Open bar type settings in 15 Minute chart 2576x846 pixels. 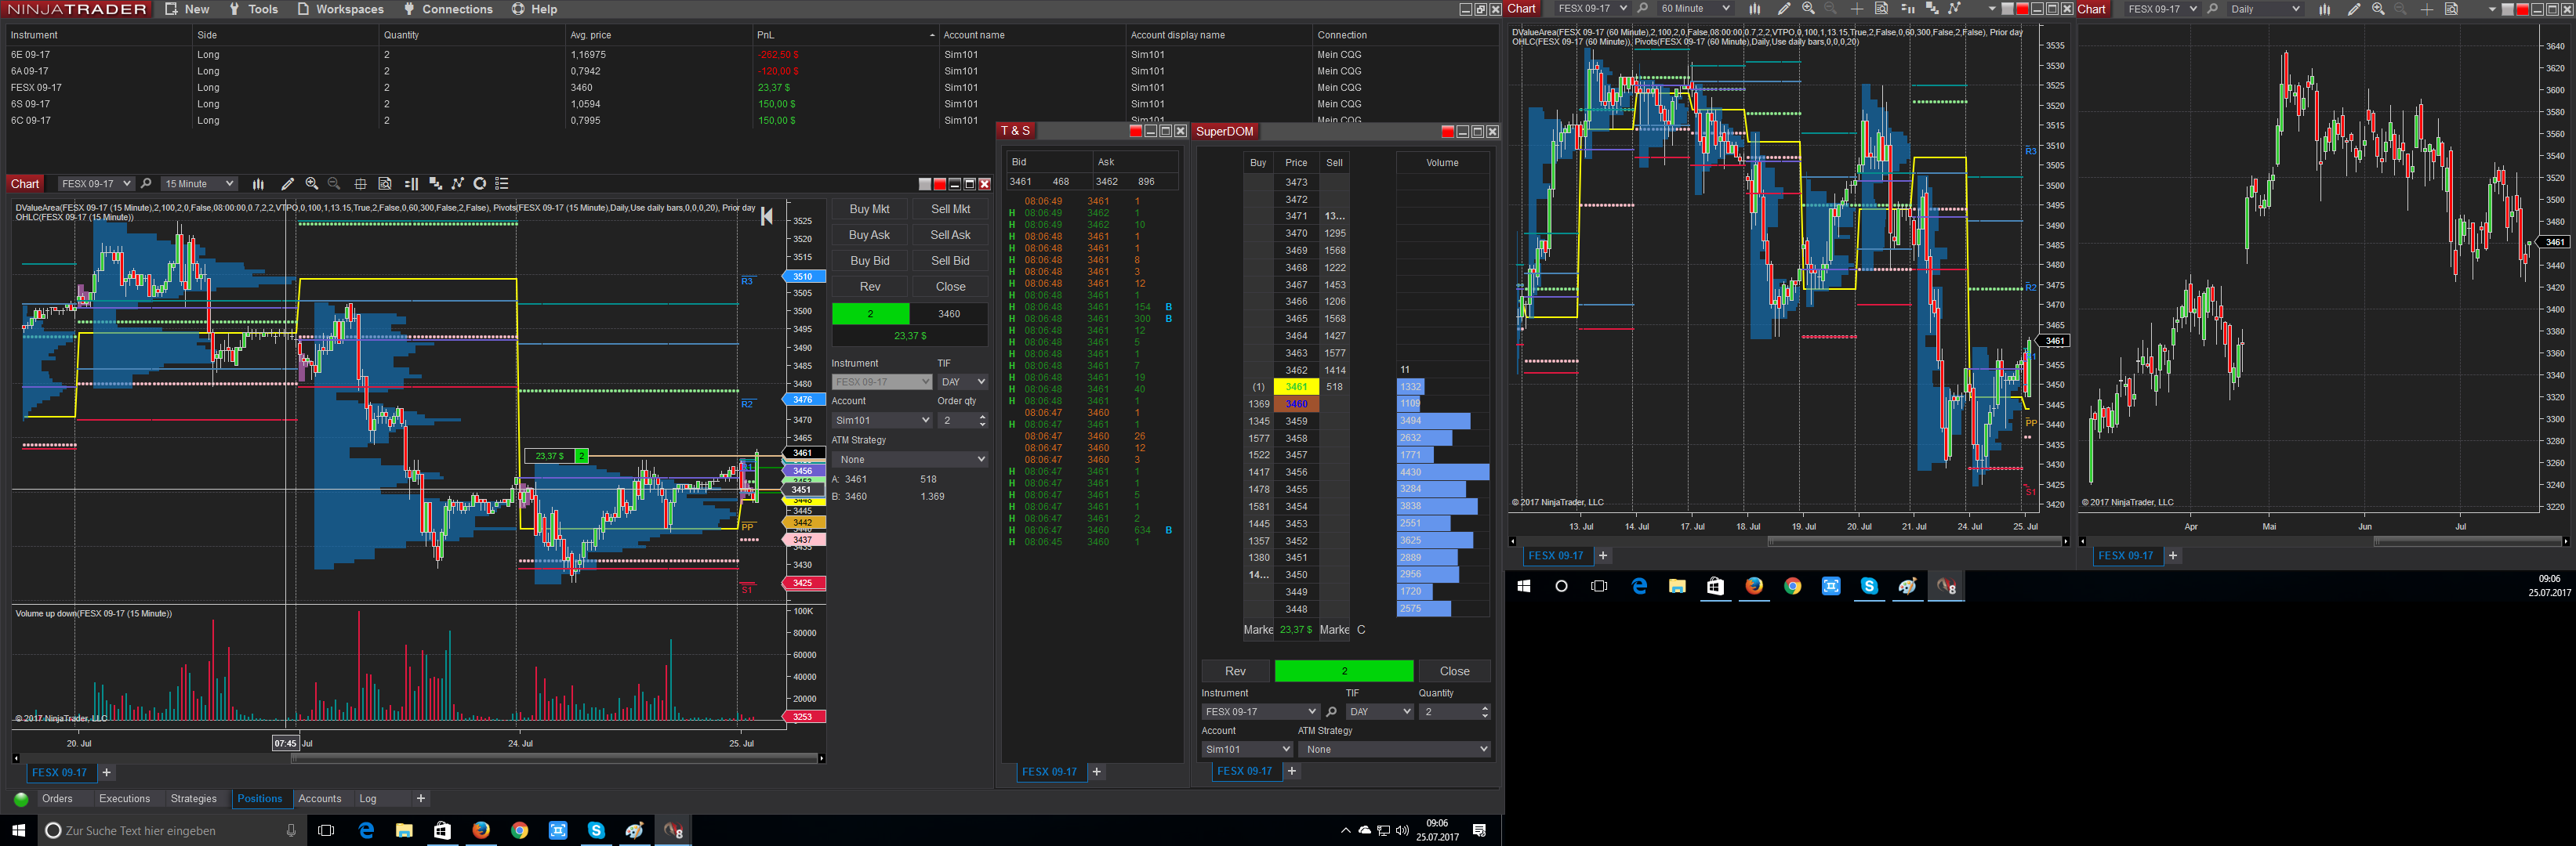pos(258,184)
